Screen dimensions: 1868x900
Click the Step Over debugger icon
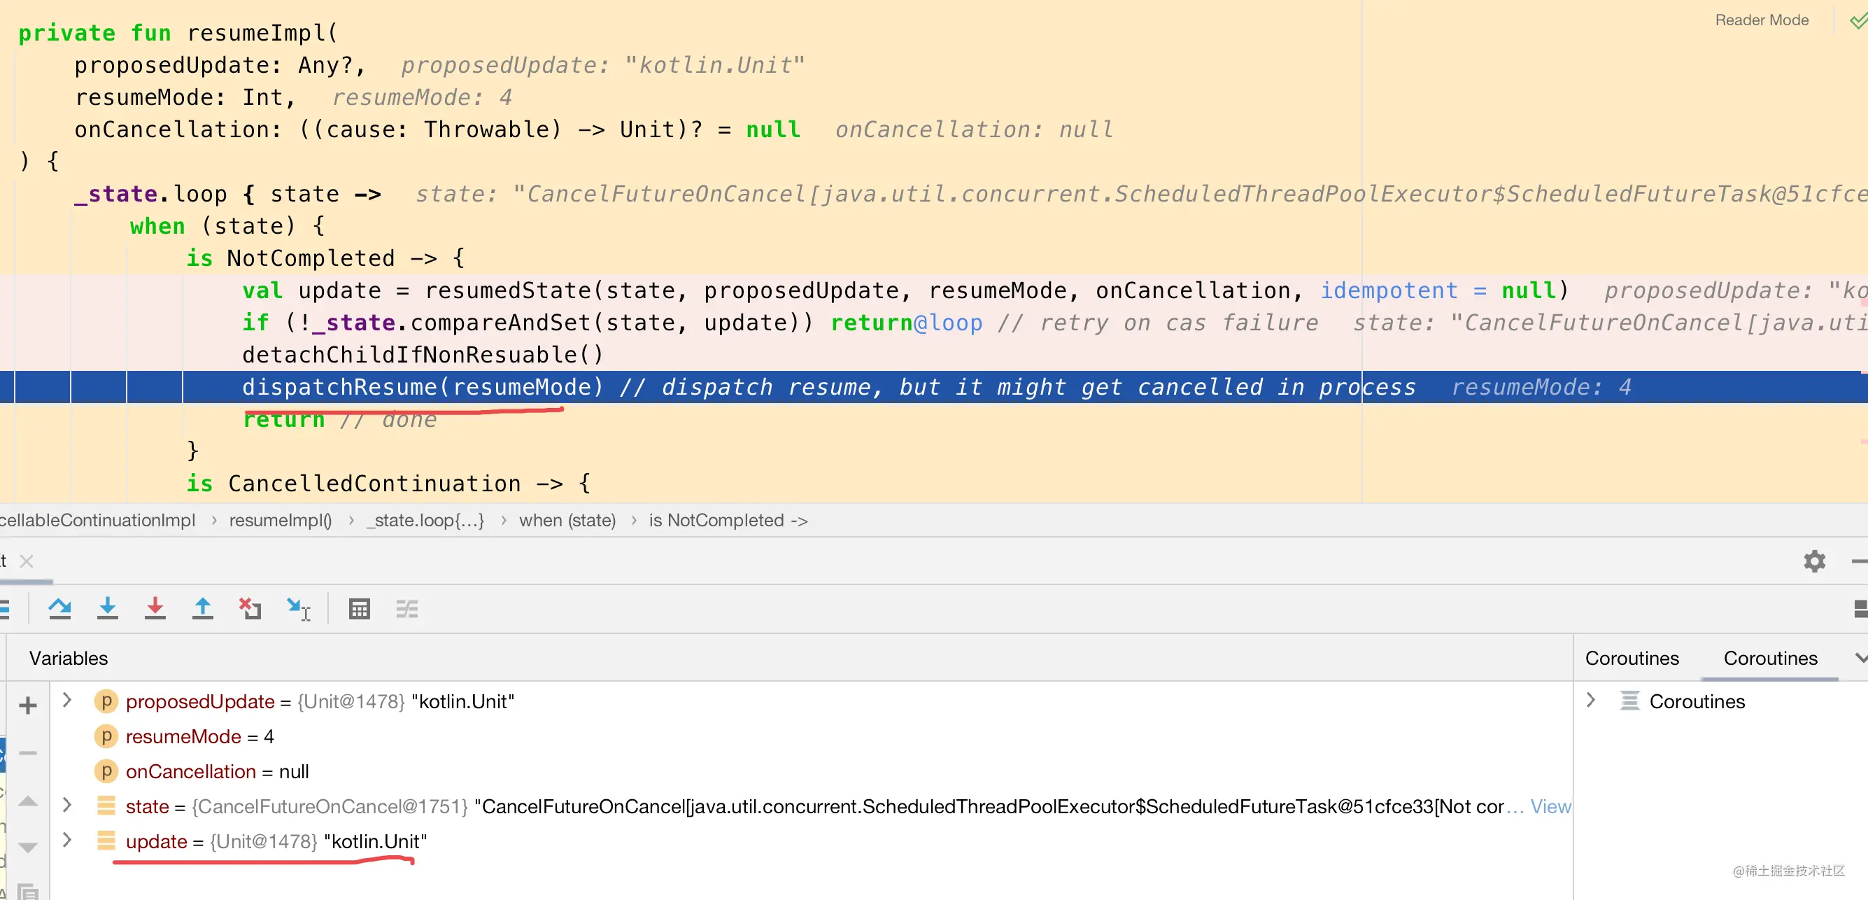coord(60,608)
